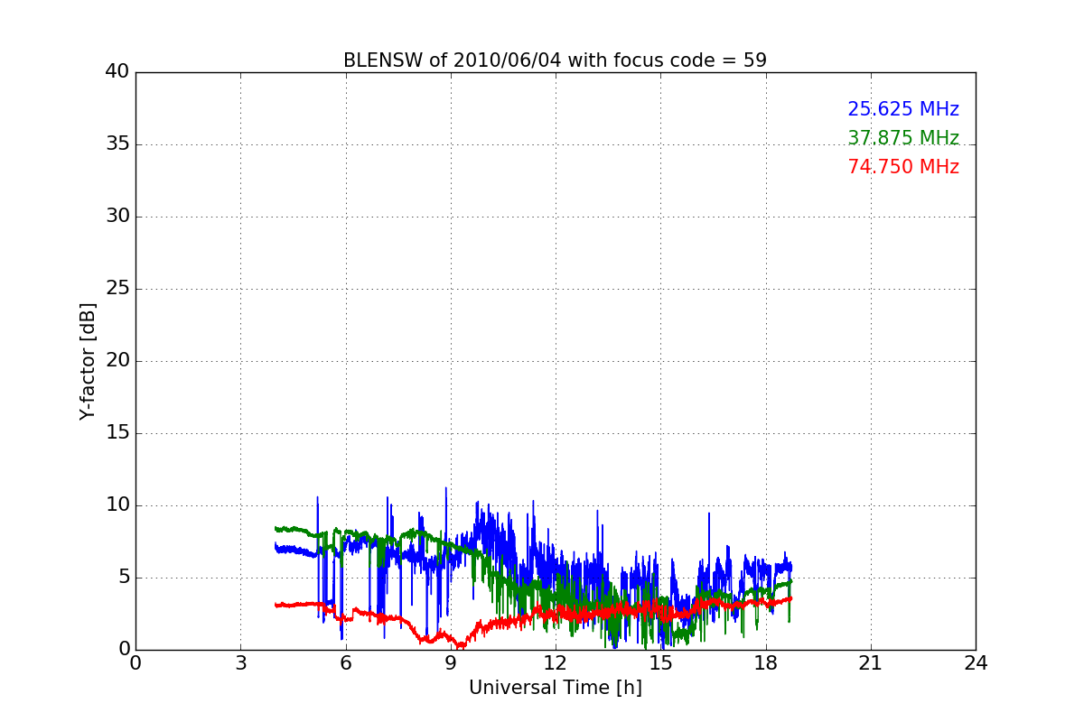Click the plot title 'BLENSW of 2010/06/04 with focus code = 59'
Viewport: 1084px width, 722px height.
coord(555,60)
